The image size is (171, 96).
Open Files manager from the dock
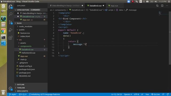3,25
